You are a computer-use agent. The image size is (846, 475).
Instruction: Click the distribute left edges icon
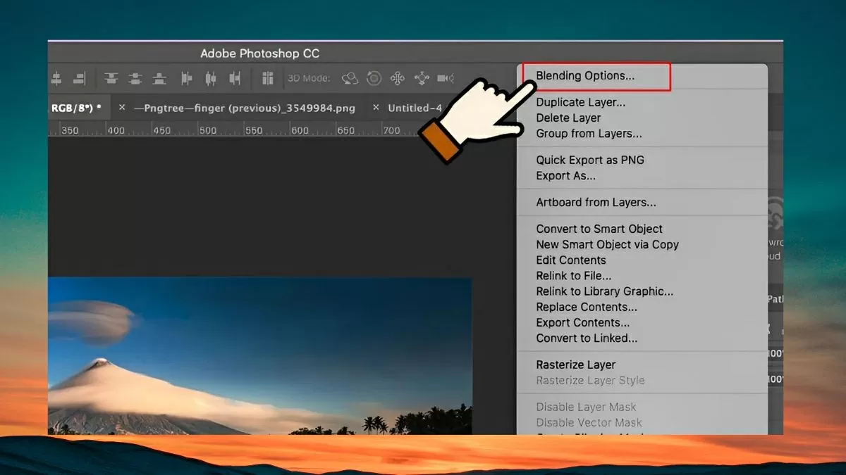[186, 78]
